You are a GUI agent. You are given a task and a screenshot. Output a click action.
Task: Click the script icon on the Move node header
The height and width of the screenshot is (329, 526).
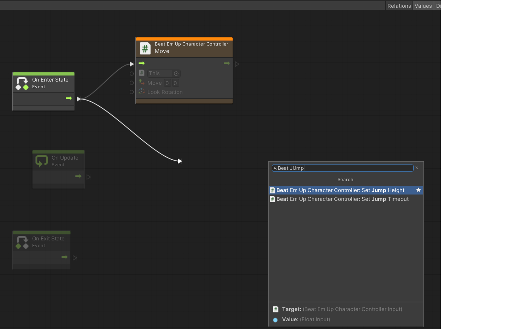coord(145,48)
